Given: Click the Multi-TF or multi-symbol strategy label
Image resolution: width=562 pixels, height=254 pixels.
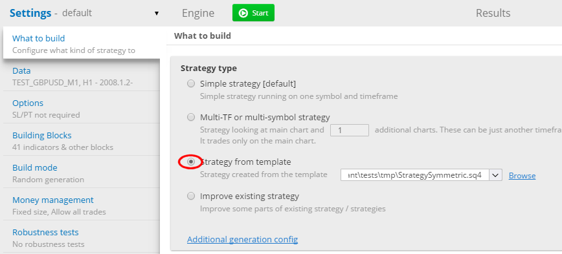Looking at the screenshot, I should pyautogui.click(x=265, y=117).
